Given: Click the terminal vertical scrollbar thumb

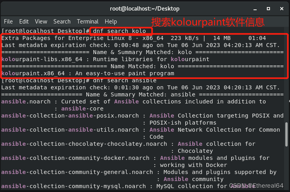Looking at the screenshot, I should point(286,134).
